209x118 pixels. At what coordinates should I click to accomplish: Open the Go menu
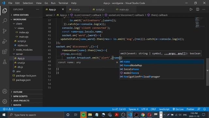coord(46,3)
